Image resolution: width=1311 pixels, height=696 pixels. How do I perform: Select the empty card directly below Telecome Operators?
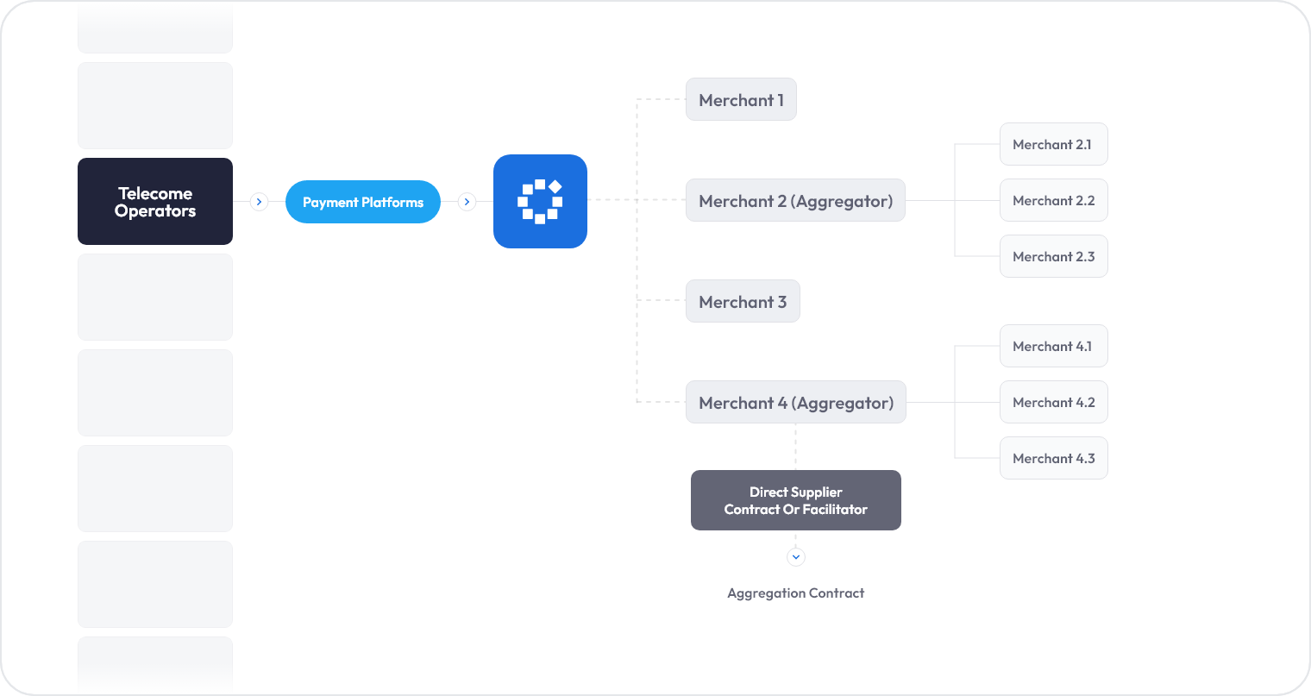pos(155,298)
